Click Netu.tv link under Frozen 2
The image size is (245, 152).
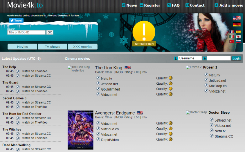[214, 75]
